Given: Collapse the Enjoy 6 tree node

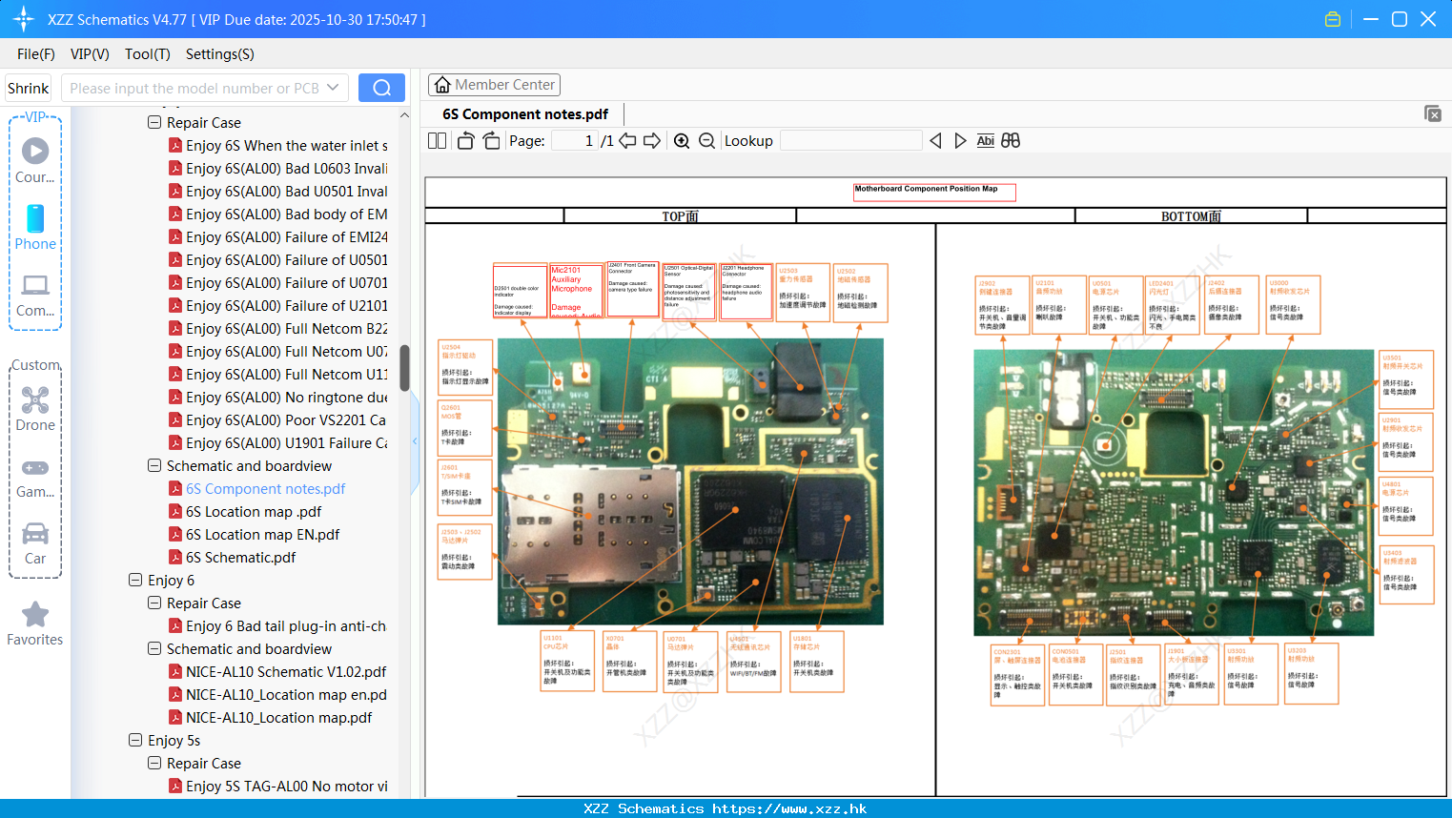Looking at the screenshot, I should (135, 580).
